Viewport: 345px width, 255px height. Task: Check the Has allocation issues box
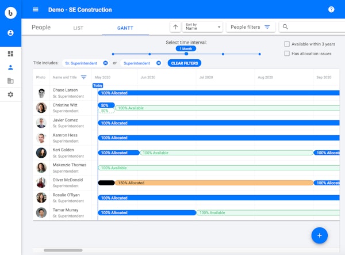pos(287,54)
